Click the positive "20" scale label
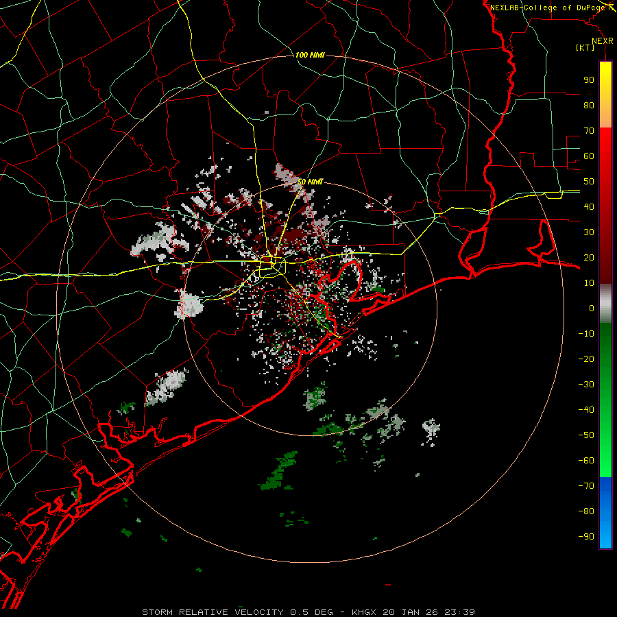 589,257
